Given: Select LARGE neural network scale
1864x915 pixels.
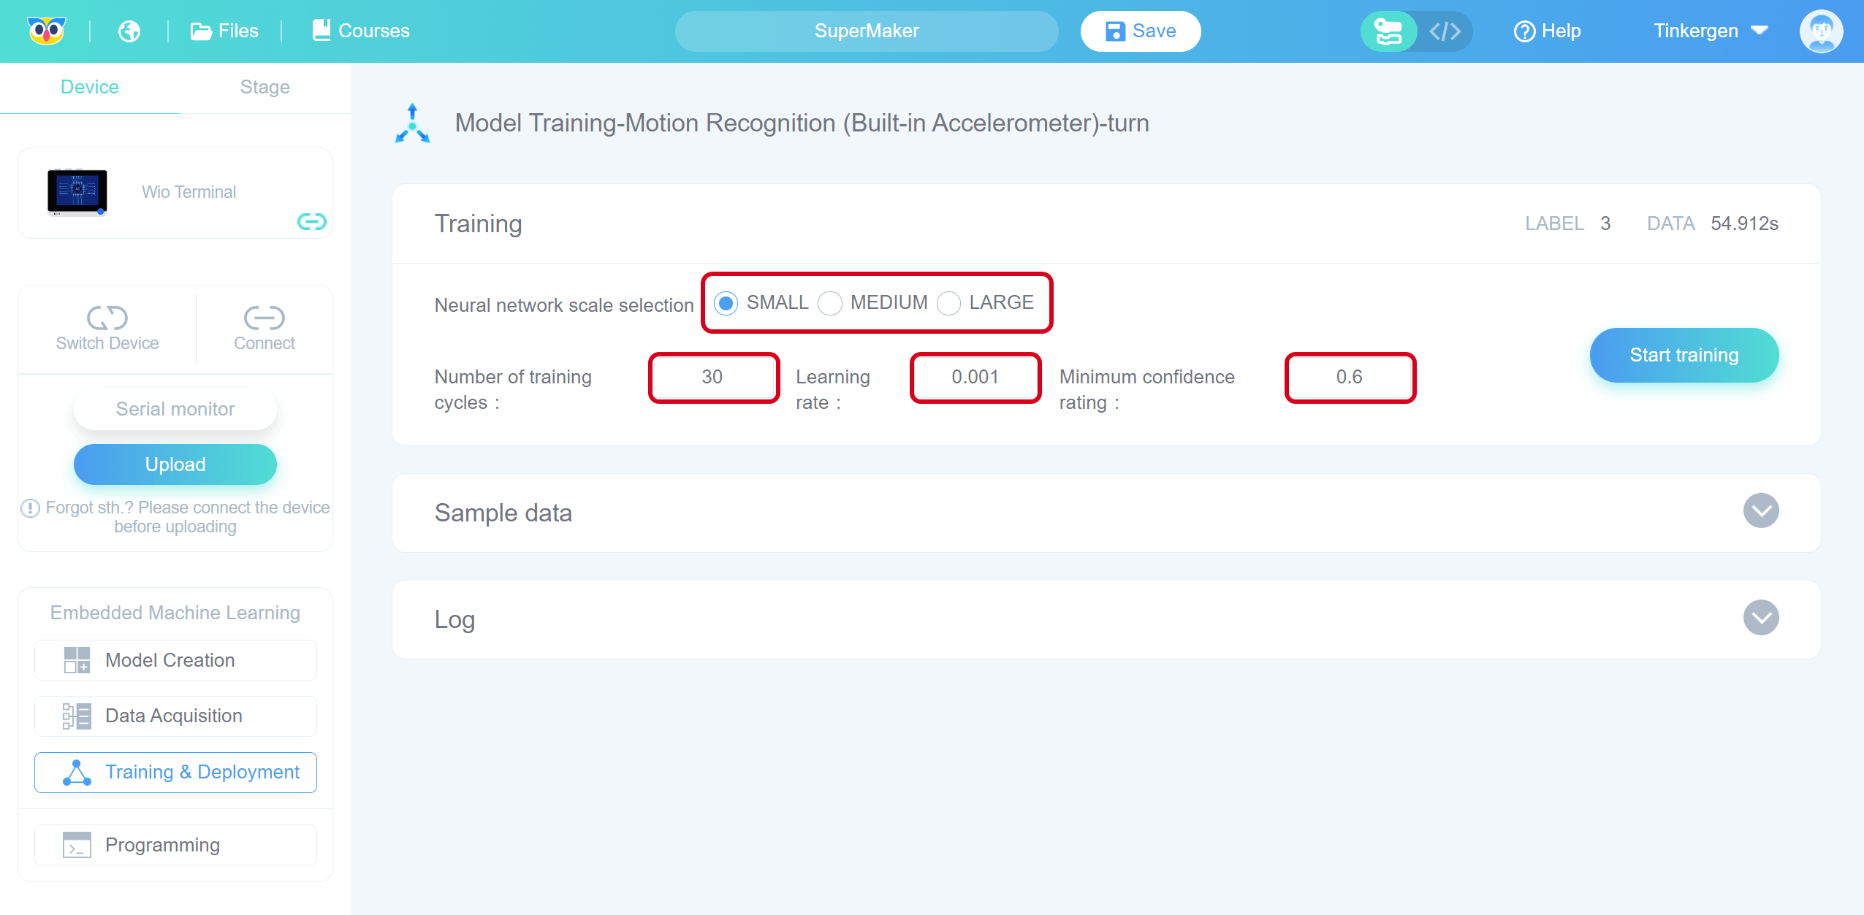Looking at the screenshot, I should 948,303.
